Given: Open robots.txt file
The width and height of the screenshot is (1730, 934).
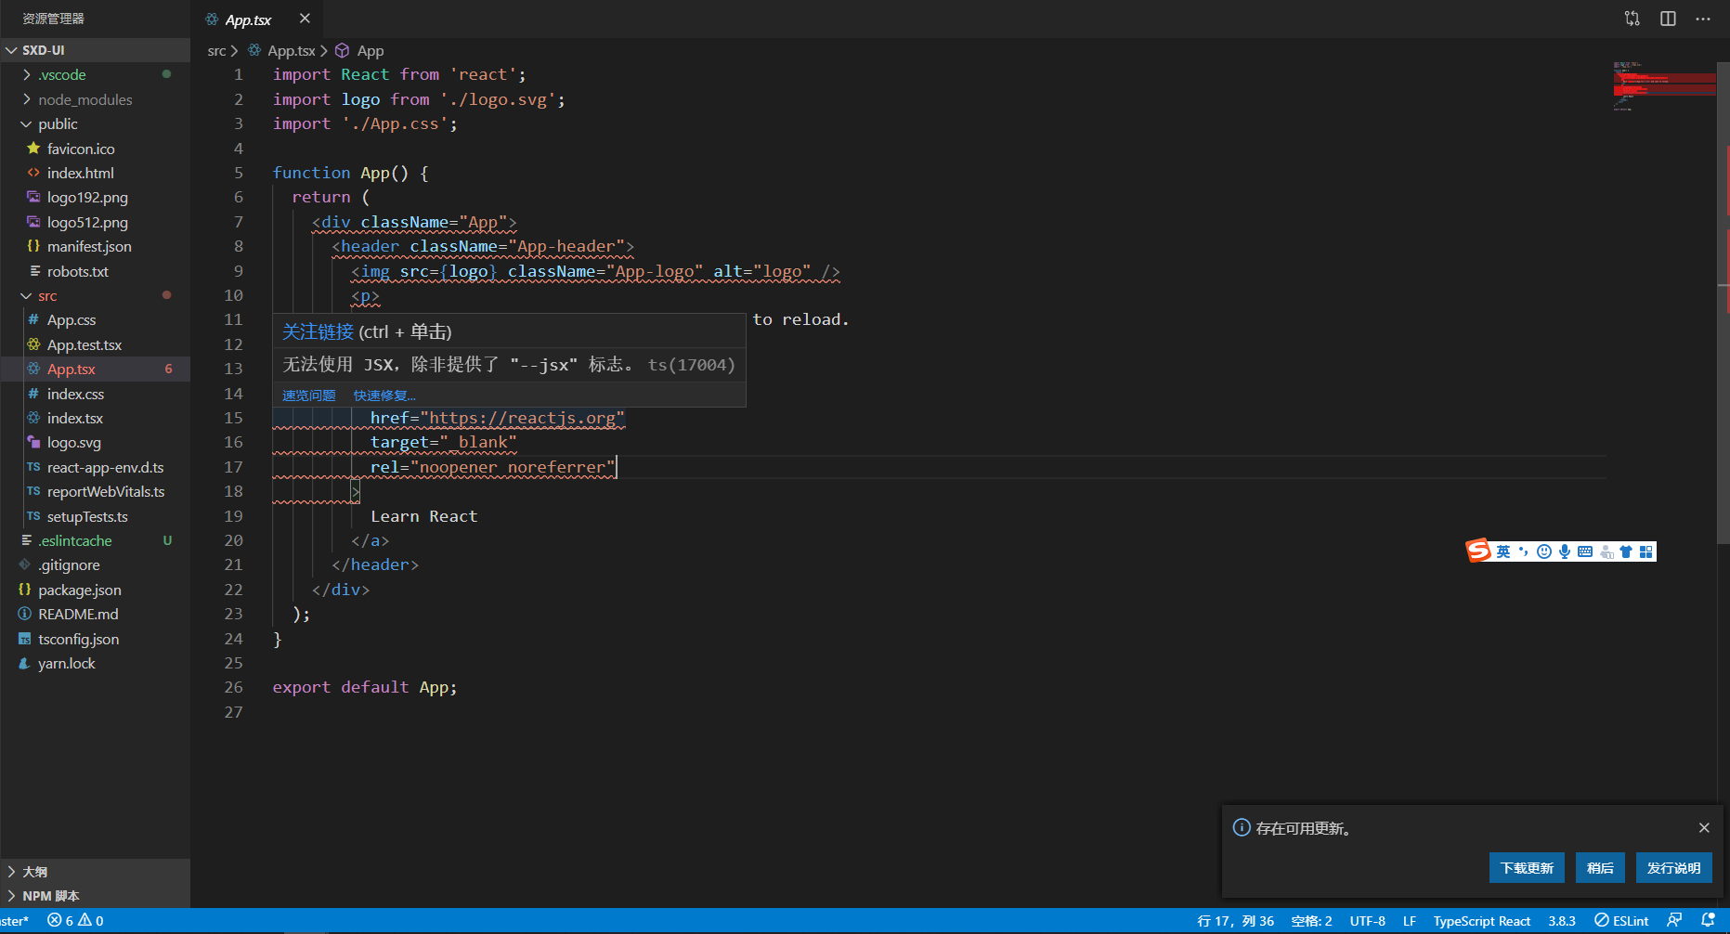Looking at the screenshot, I should (x=95, y=271).
